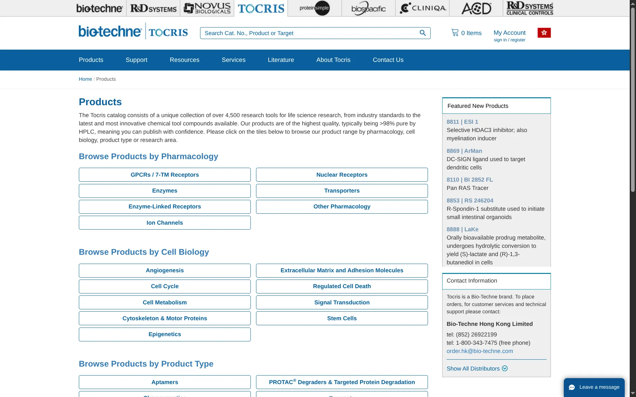Open the Resources menu
This screenshot has height=397, width=636.
[x=184, y=60]
